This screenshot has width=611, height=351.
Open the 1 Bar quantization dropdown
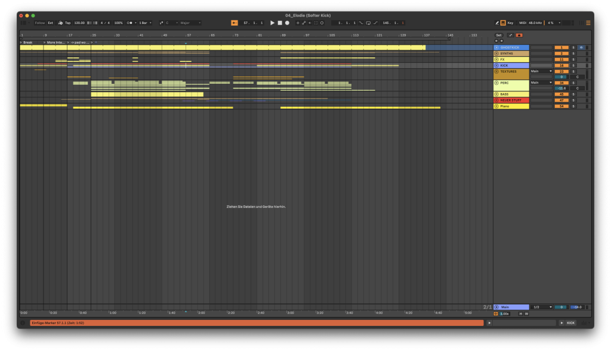144,23
